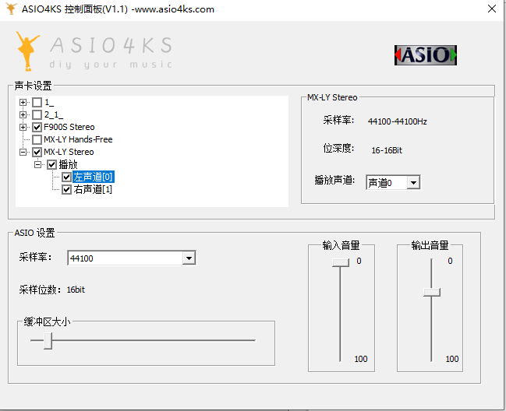The image size is (506, 411).
Task: Open the 采样率 sample rate dropdown
Action: 189,258
